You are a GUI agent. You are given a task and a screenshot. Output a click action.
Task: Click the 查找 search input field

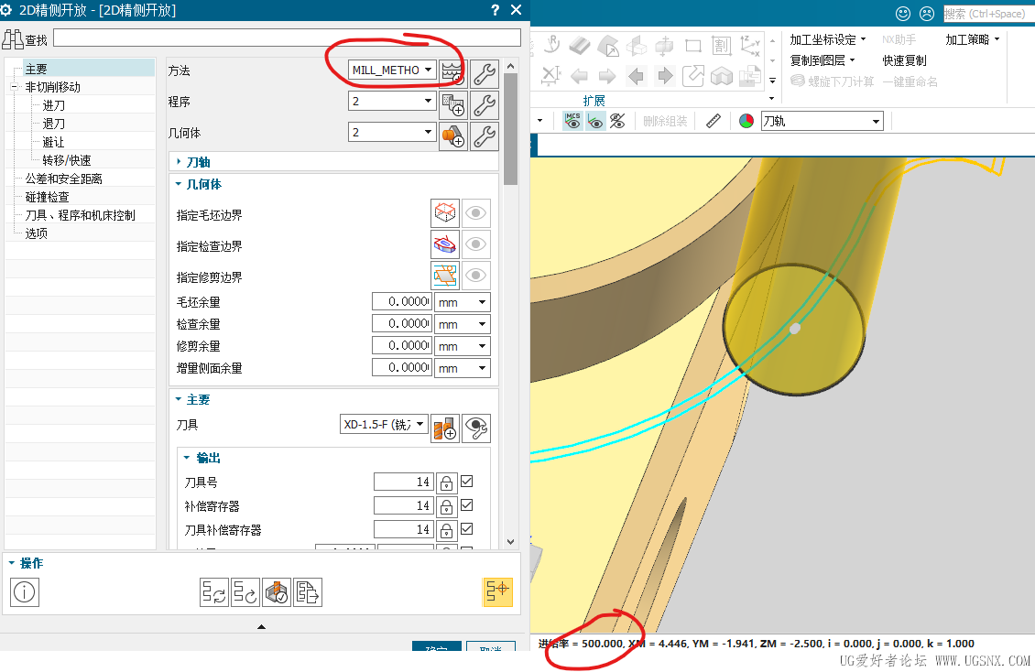pyautogui.click(x=287, y=38)
